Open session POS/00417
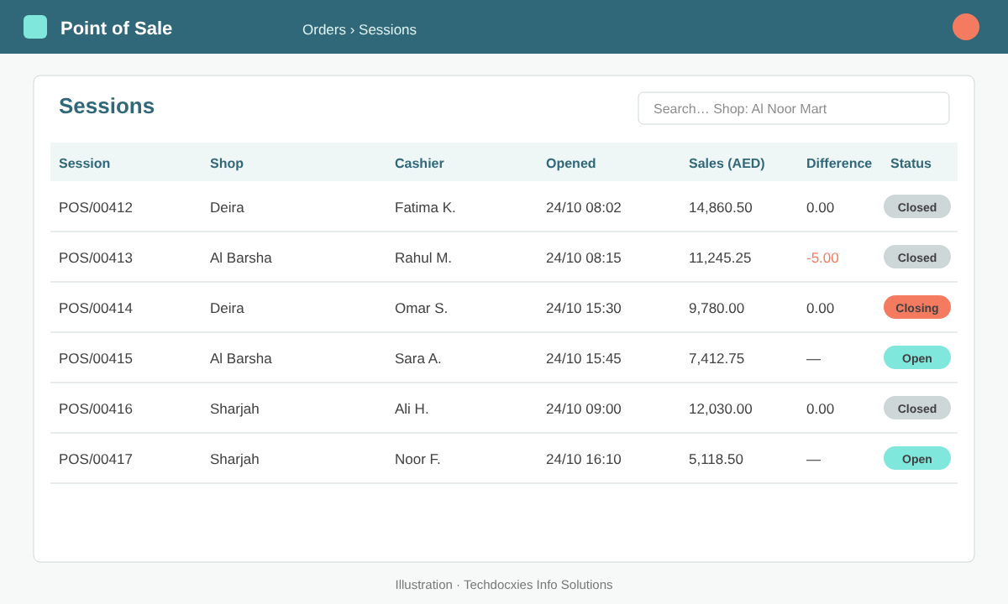The width and height of the screenshot is (1008, 604). [96, 459]
